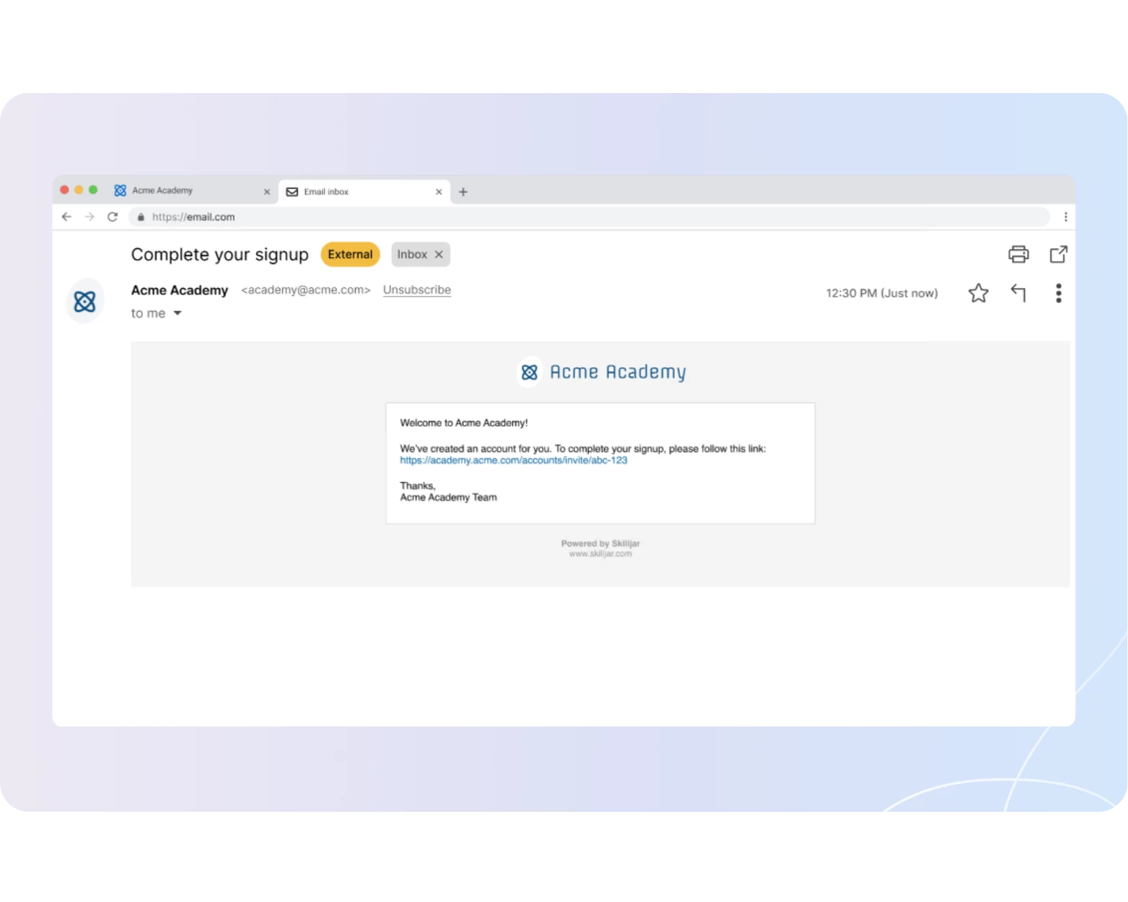Go forward with browser forward arrow
The image size is (1128, 902).
[89, 216]
